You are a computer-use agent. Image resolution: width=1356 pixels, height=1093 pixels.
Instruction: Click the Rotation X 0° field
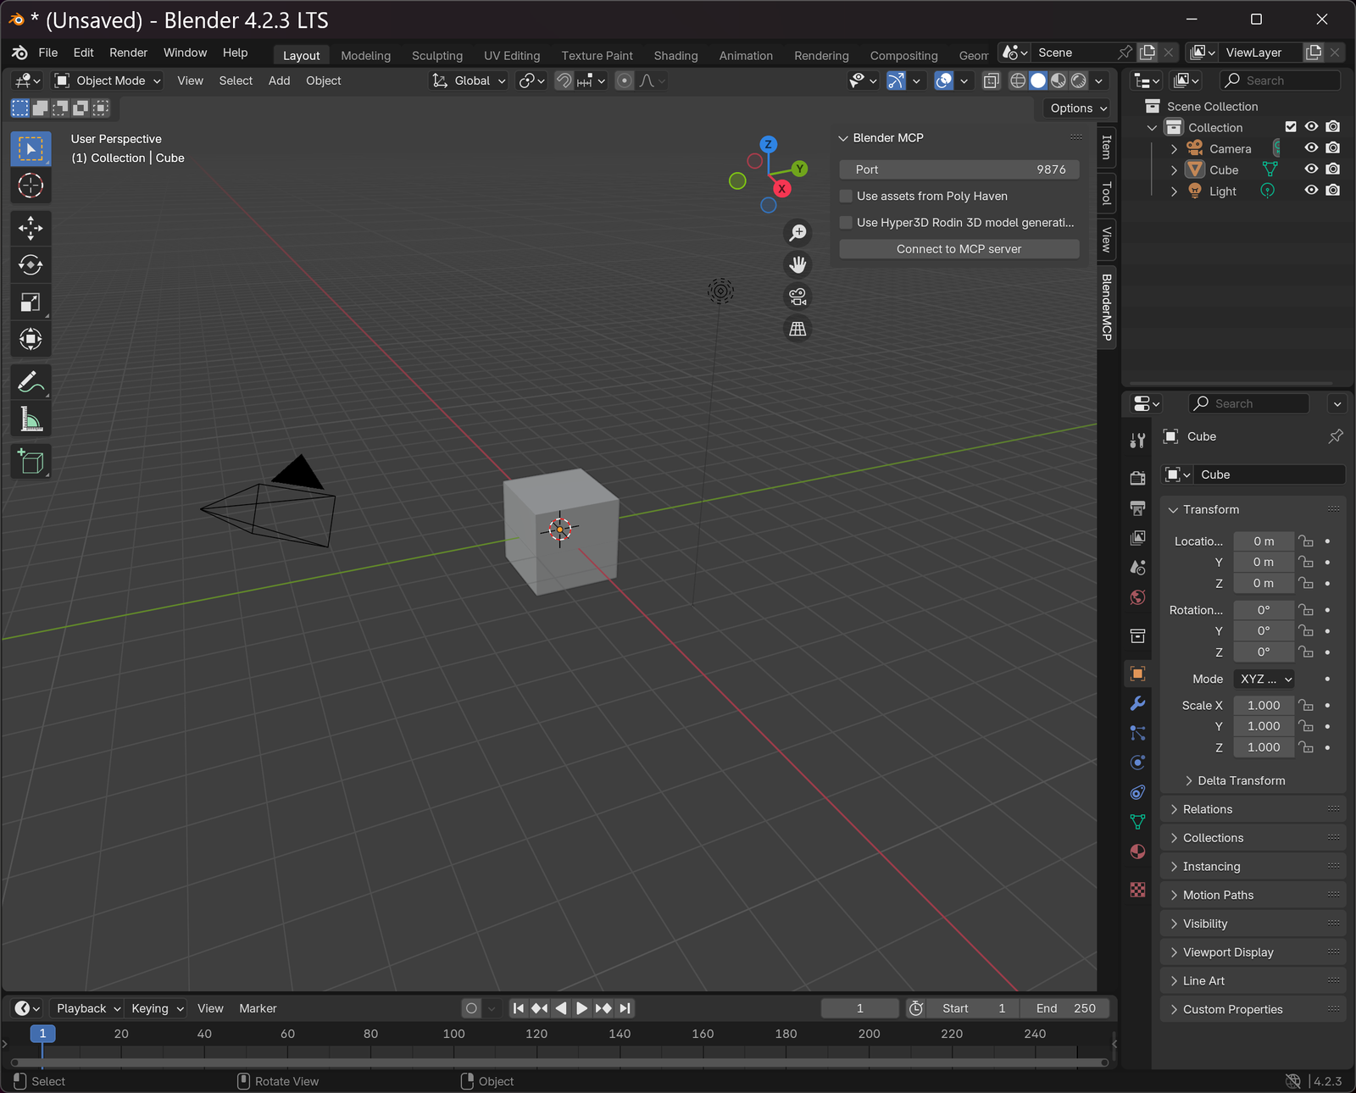pyautogui.click(x=1264, y=610)
